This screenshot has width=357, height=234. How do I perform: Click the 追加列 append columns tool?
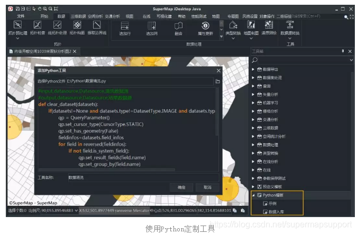pos(152,29)
